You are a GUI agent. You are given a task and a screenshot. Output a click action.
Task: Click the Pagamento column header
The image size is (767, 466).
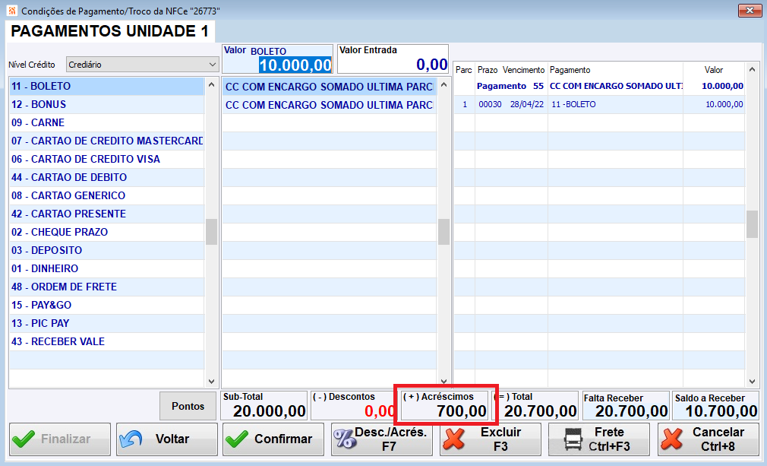pos(570,70)
